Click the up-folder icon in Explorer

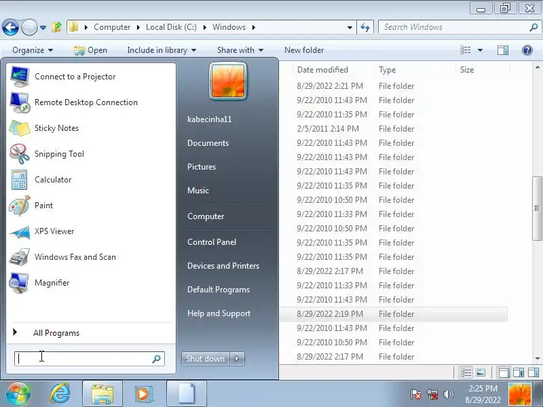(x=57, y=27)
